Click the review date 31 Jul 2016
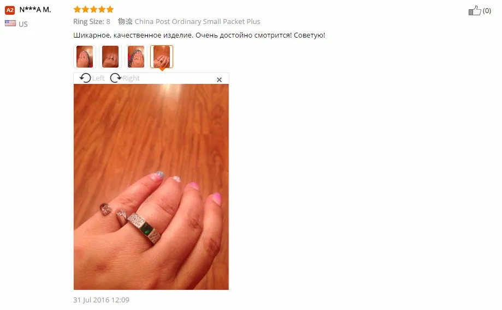The height and width of the screenshot is (310, 502). tap(101, 300)
